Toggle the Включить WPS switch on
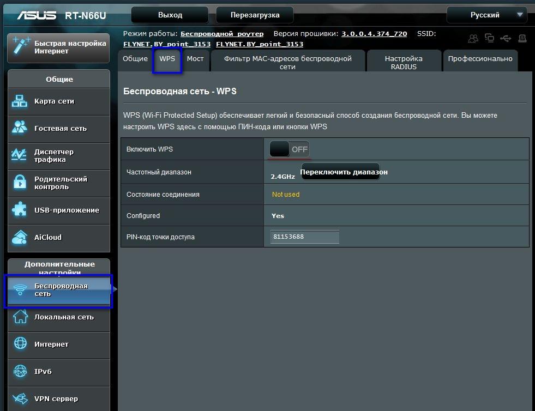The width and height of the screenshot is (535, 411). point(290,149)
